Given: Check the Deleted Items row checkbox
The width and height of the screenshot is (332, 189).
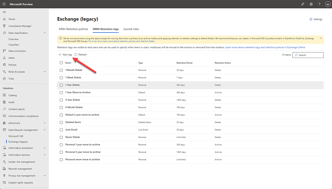Looking at the screenshot, I should (x=61, y=122).
